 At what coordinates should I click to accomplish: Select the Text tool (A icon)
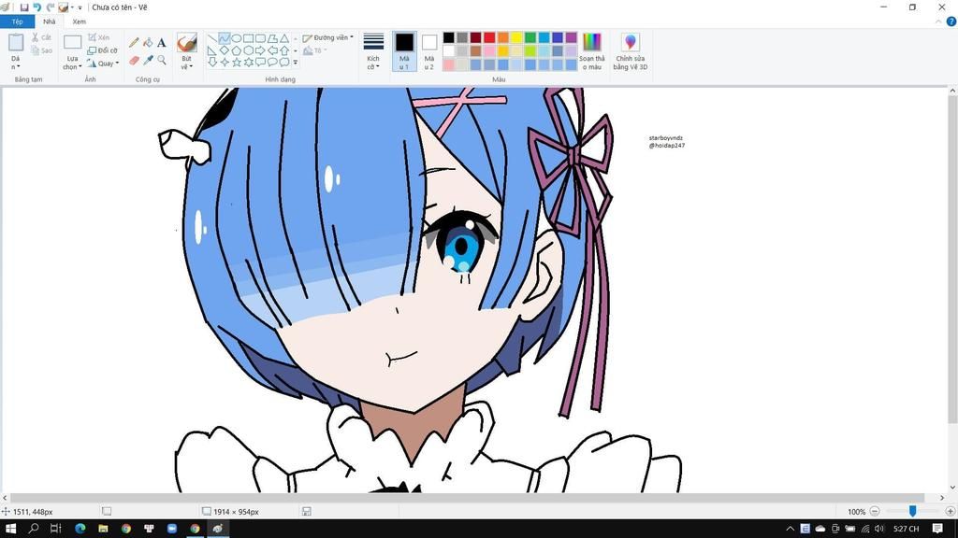coord(161,43)
